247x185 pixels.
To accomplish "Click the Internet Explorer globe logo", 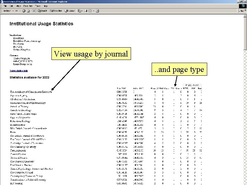I will (x=243, y=6).
